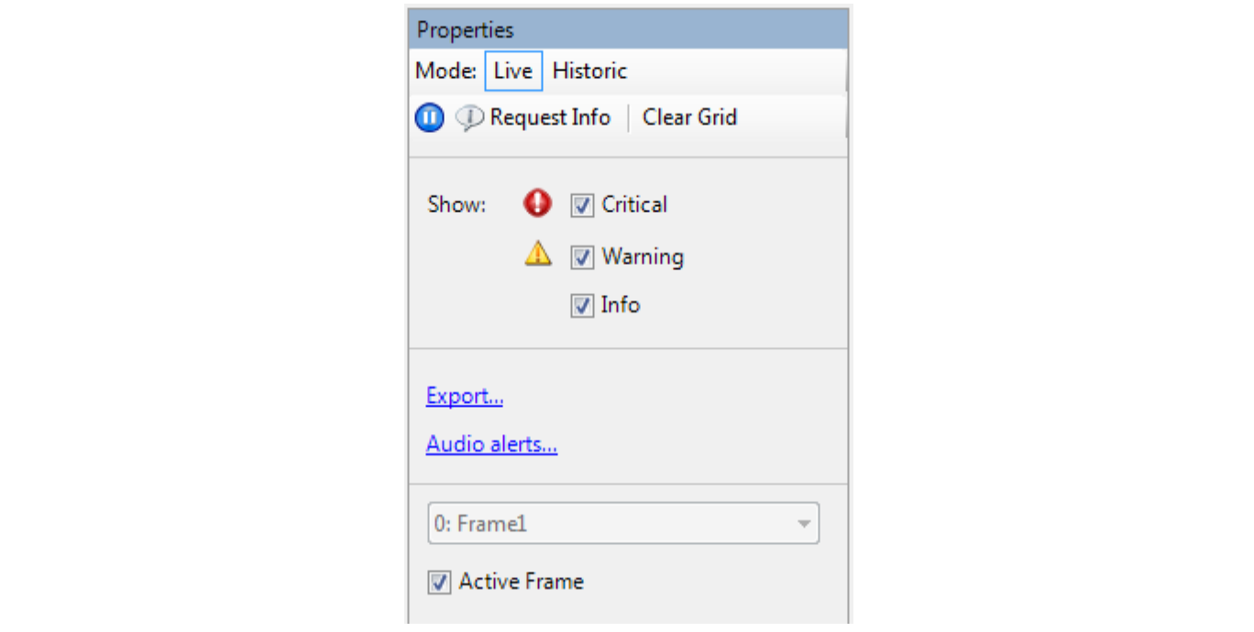The image size is (1254, 632).
Task: Click the Critical label text
Action: pos(634,205)
